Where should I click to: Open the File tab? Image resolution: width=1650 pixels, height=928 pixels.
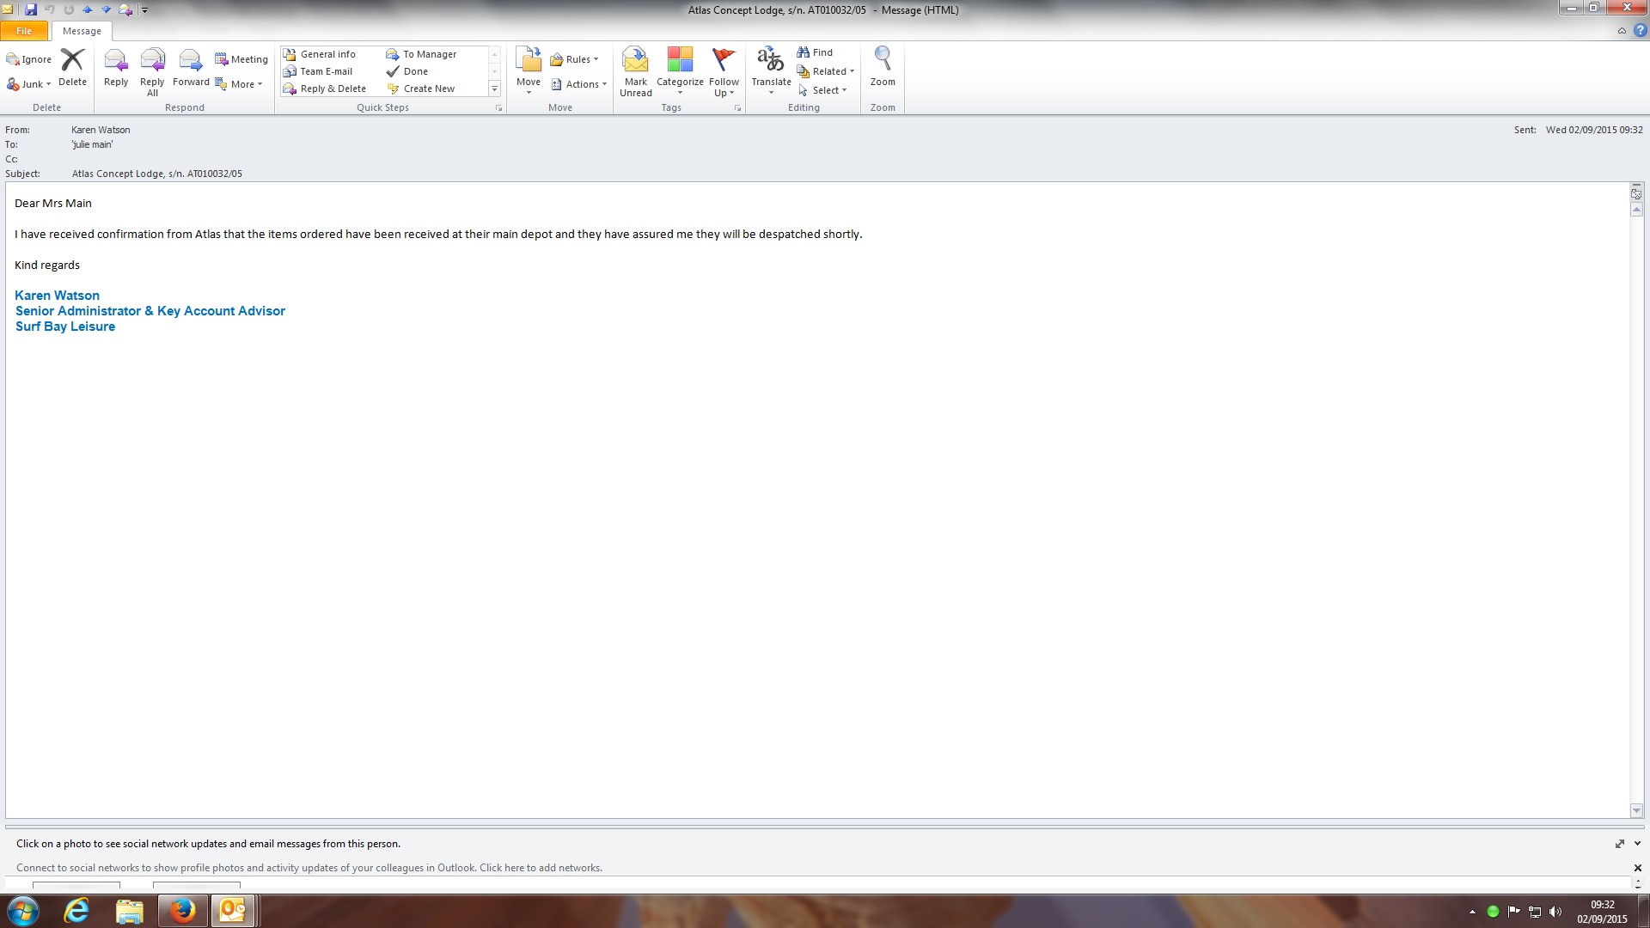pos(24,31)
